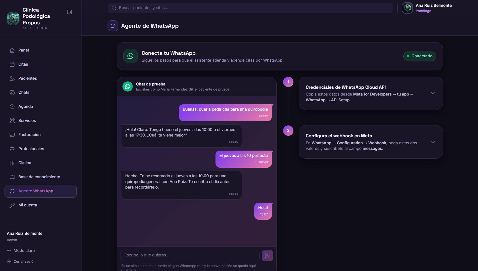Go to Profesionales
The width and height of the screenshot is (478, 271).
[x=40, y=149]
